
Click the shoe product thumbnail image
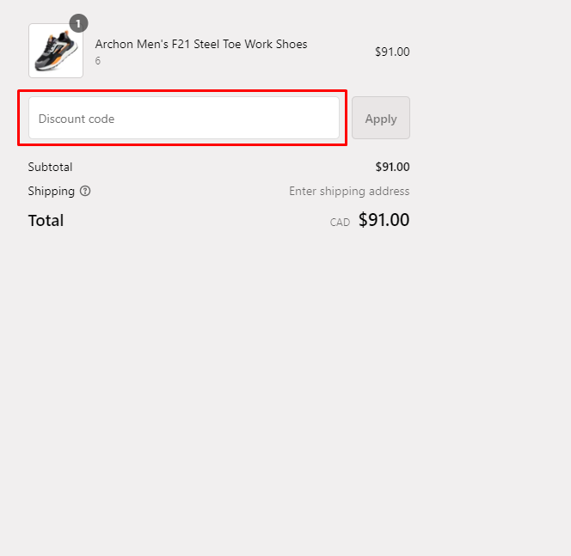[56, 51]
